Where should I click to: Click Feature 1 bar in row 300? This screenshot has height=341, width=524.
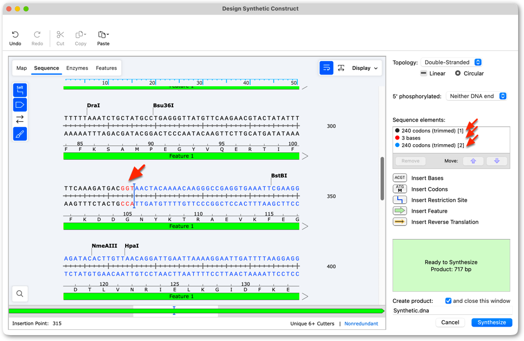click(181, 156)
